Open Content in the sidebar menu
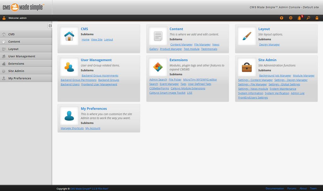Image resolution: width=323 pixels, height=191 pixels. (26, 42)
